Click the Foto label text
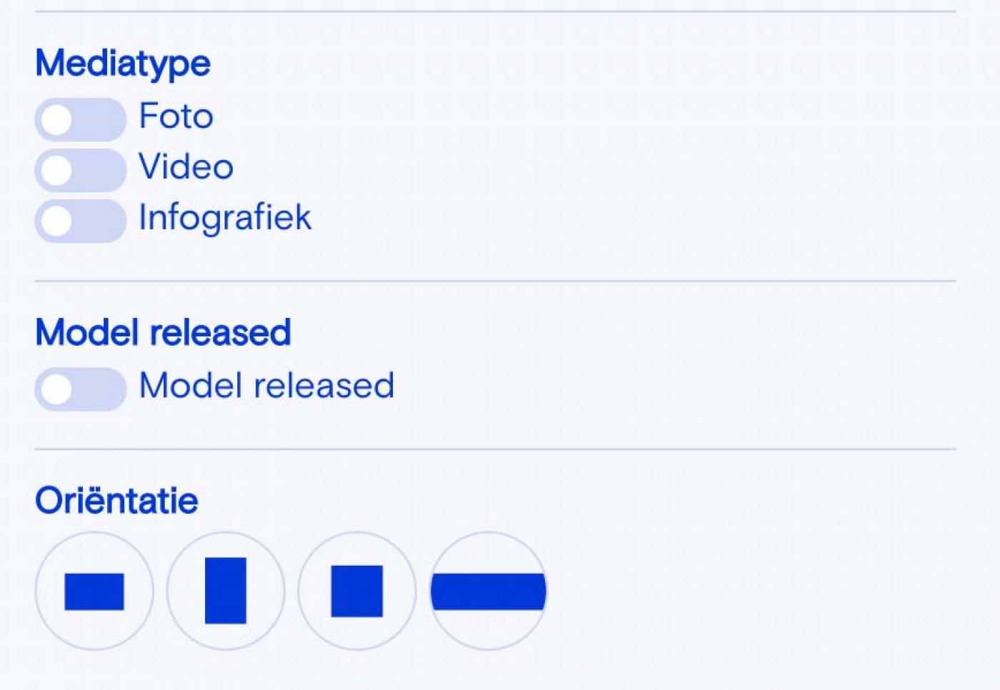Image resolution: width=1000 pixels, height=690 pixels. click(176, 116)
